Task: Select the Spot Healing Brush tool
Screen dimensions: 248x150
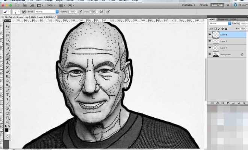Action: click(8, 54)
